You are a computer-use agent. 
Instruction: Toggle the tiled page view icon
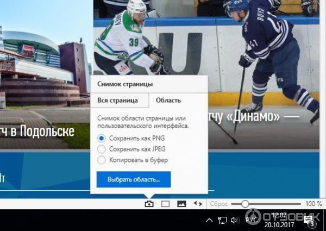[165, 204]
